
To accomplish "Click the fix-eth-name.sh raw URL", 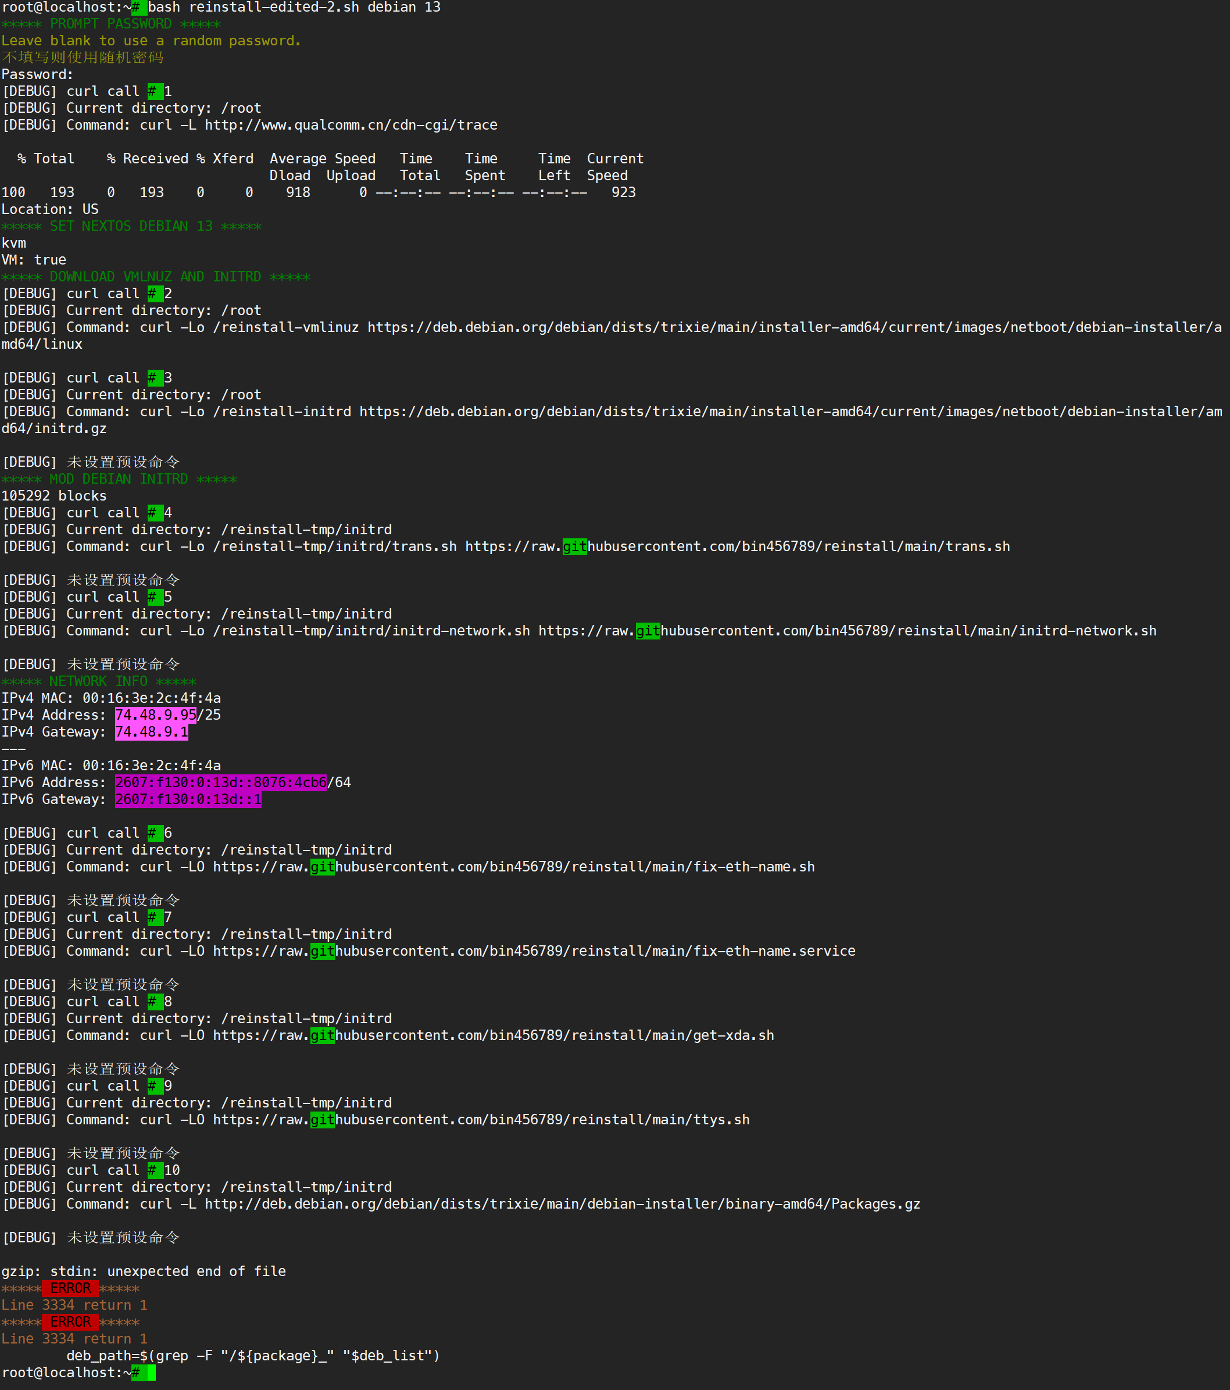I will pos(513,867).
